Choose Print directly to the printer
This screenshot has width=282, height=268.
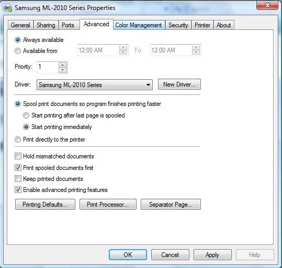coord(50,140)
